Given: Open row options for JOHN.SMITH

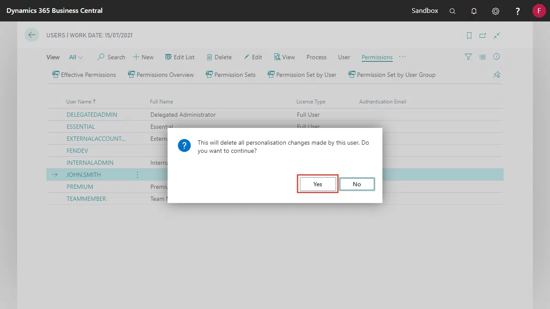Looking at the screenshot, I should (137, 175).
